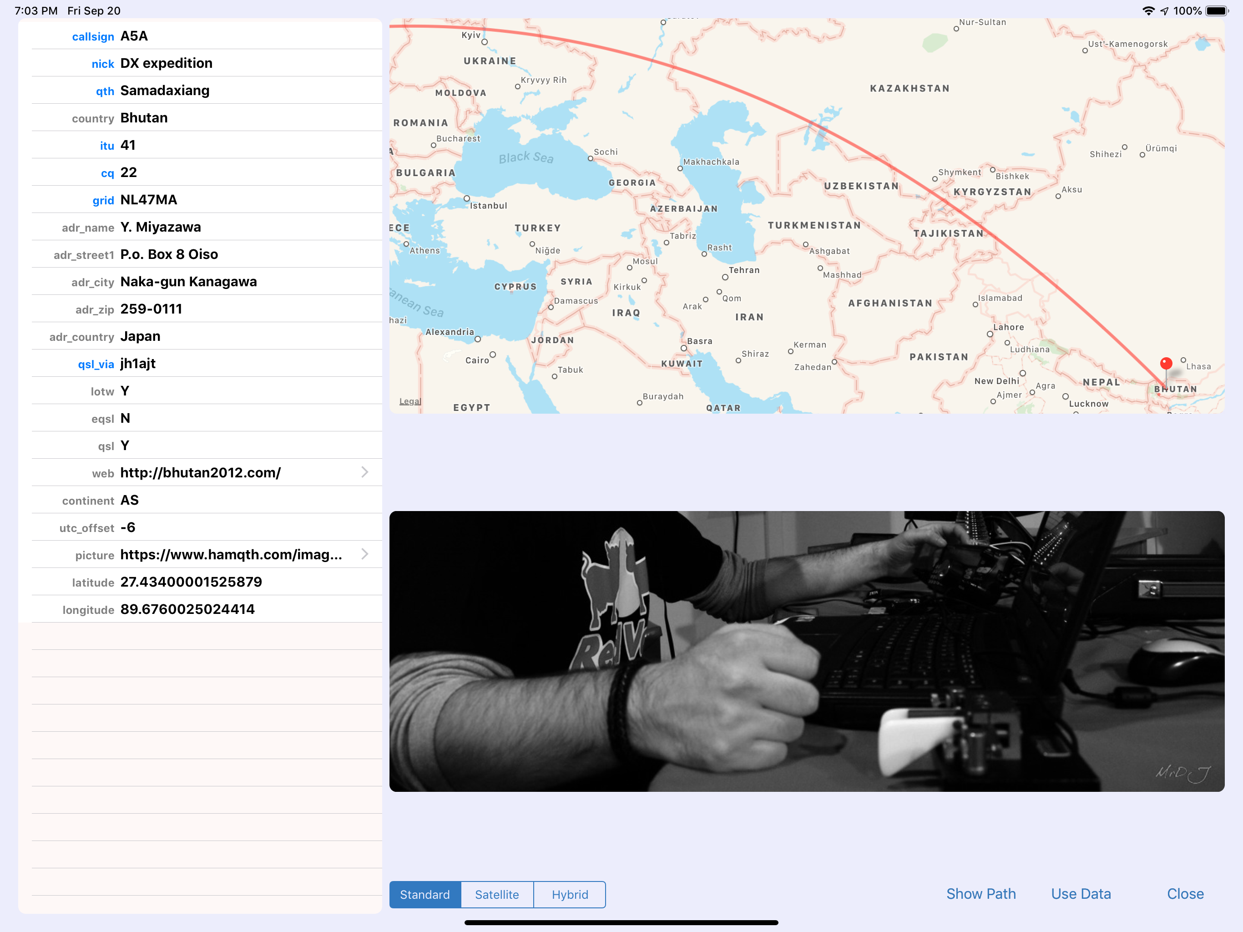The height and width of the screenshot is (932, 1243).
Task: Click the qsl_via field label
Action: [x=96, y=364]
